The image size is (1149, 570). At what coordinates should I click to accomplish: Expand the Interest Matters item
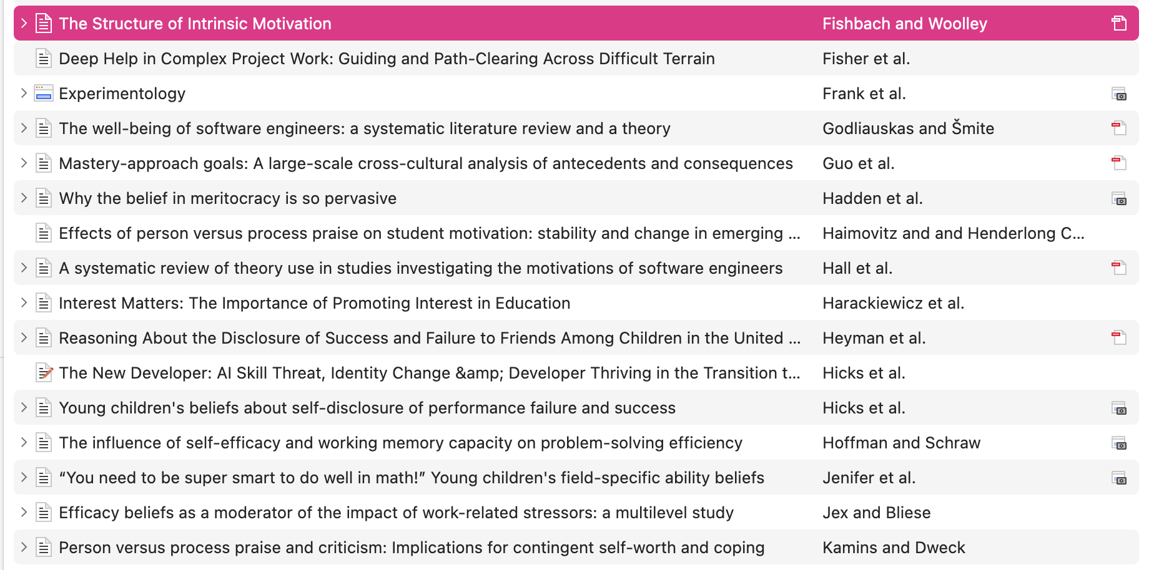point(24,303)
